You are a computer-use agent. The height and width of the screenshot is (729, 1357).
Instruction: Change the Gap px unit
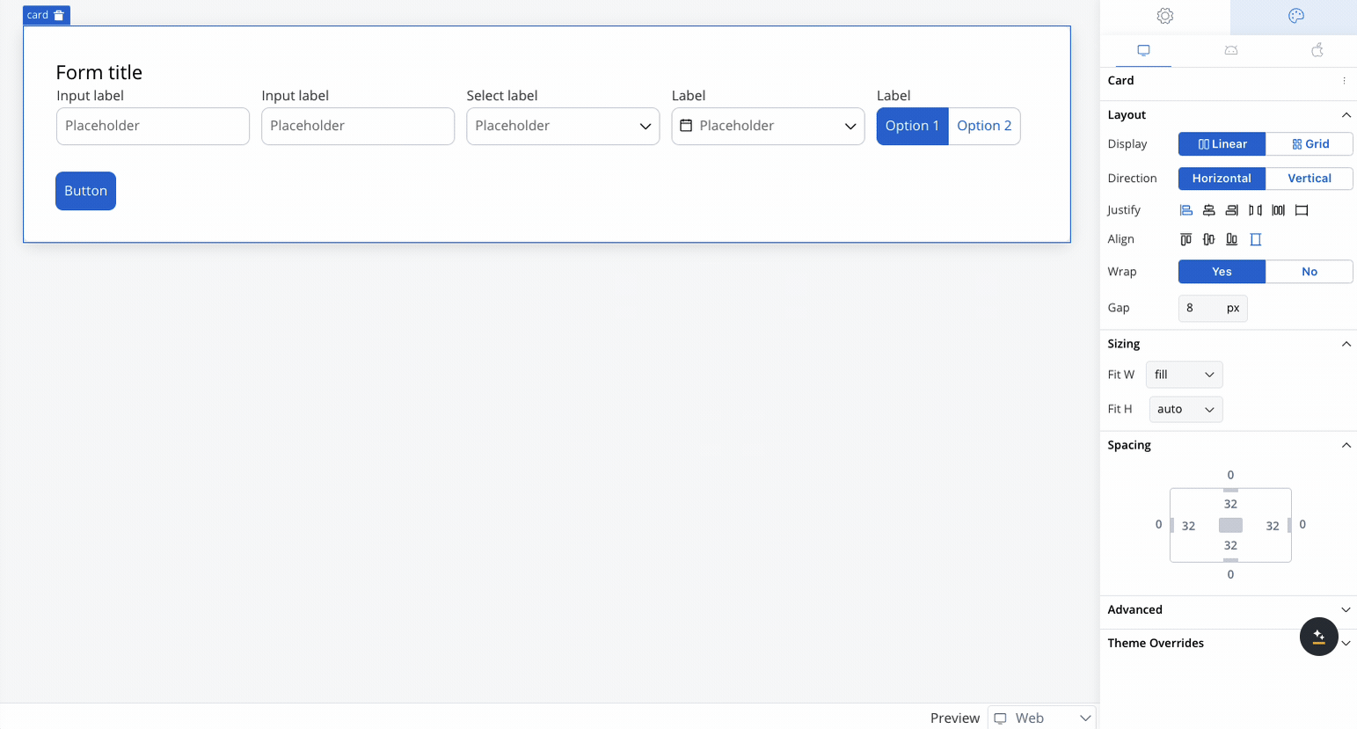click(x=1233, y=308)
